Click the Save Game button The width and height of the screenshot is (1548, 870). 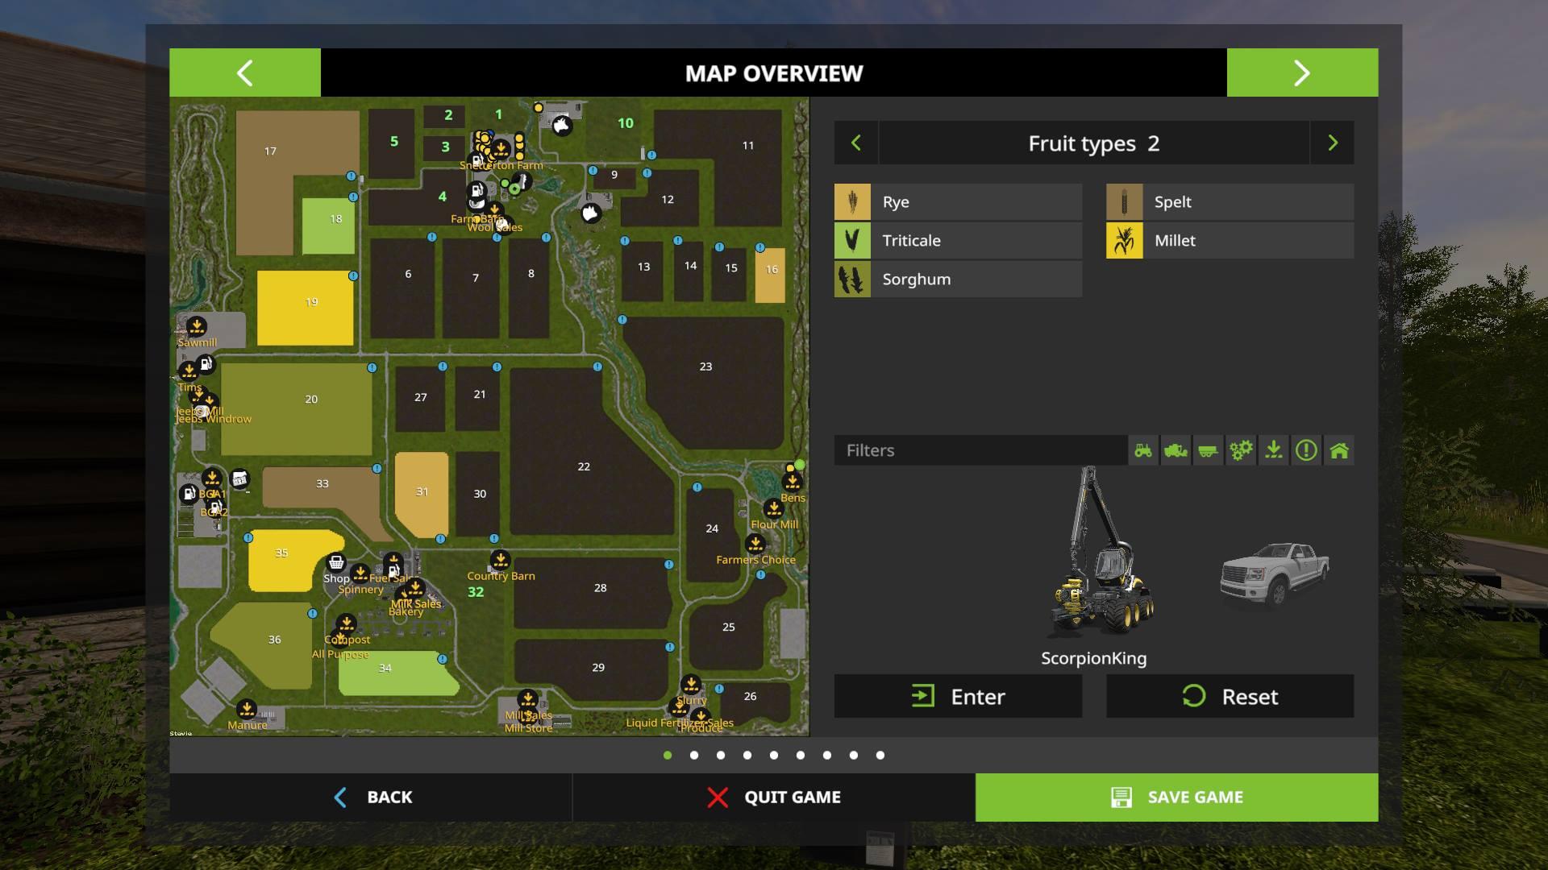tap(1176, 797)
